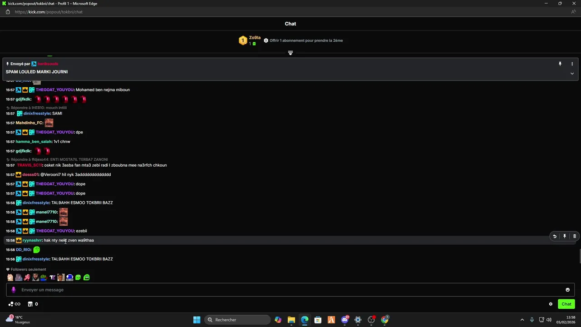Insert the green smiling blob emote

pyautogui.click(x=78, y=277)
